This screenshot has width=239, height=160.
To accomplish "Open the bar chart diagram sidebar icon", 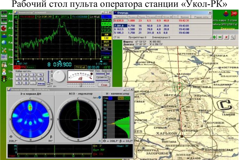I will [x=4, y=57].
